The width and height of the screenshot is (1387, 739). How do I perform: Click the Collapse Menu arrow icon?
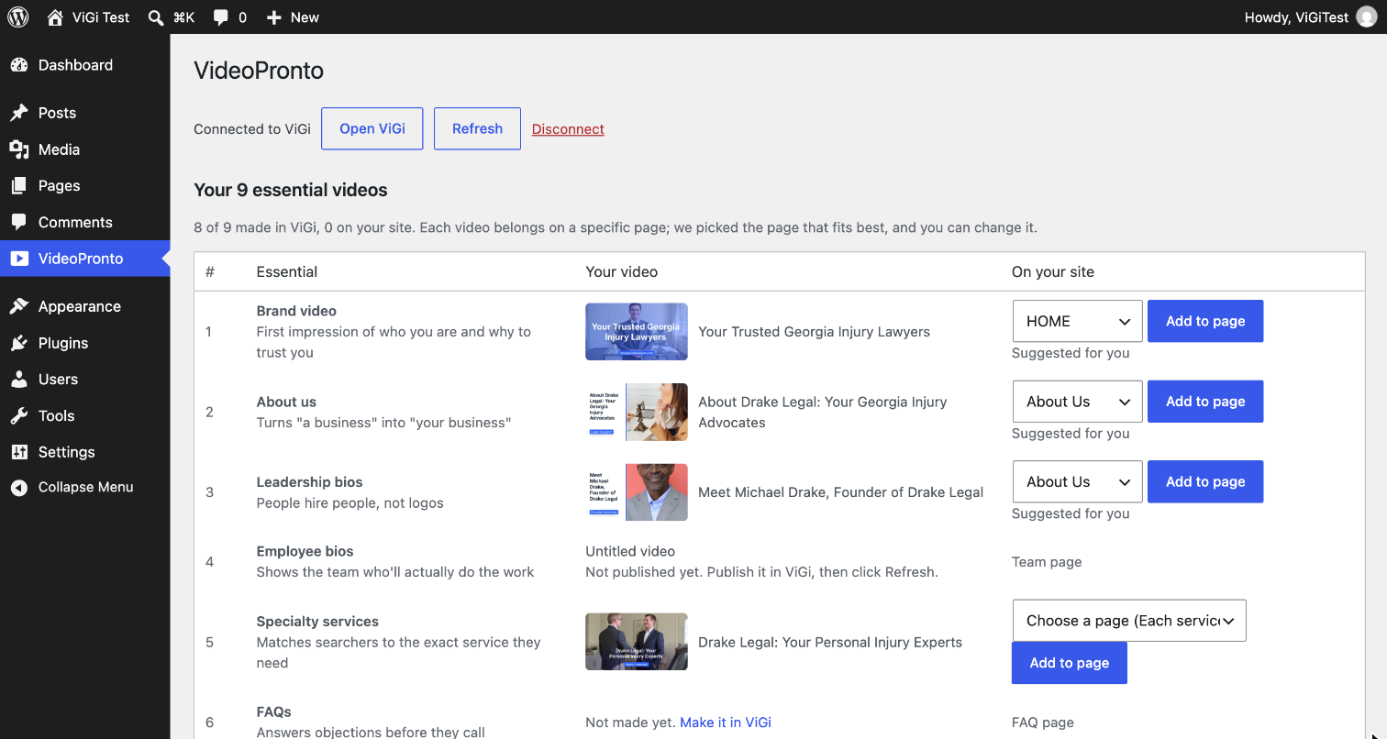[19, 487]
